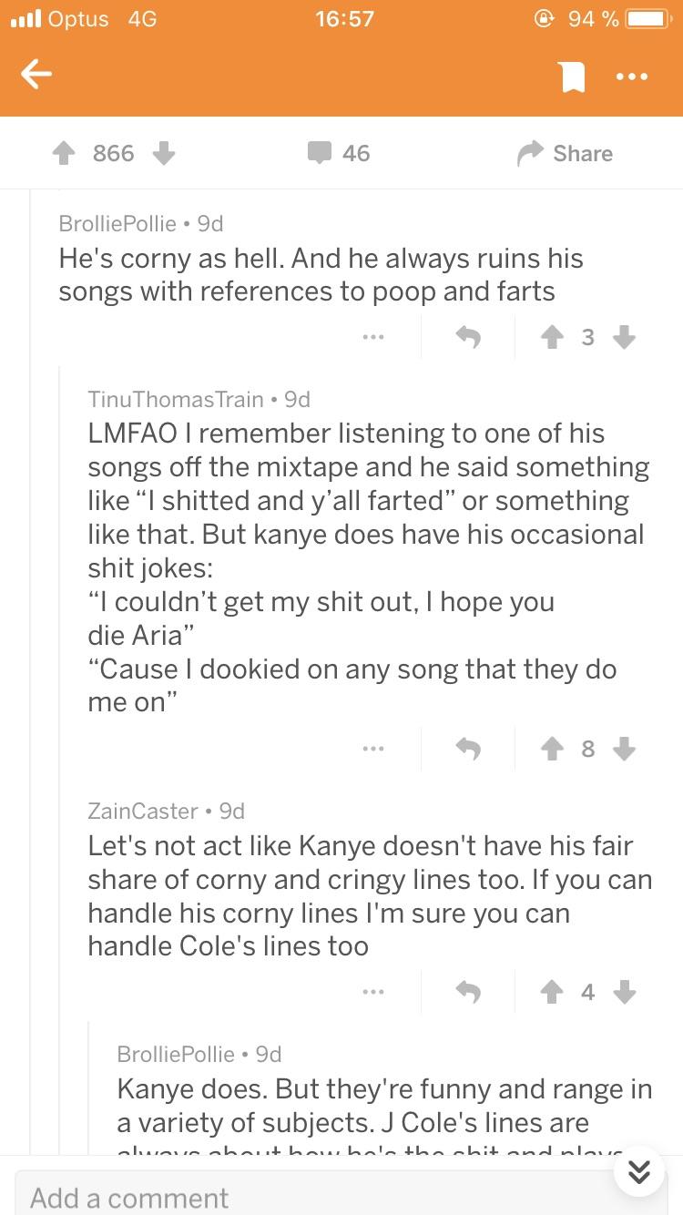Open options menu under BrolliePollie's comment
The image size is (683, 1215).
373,337
